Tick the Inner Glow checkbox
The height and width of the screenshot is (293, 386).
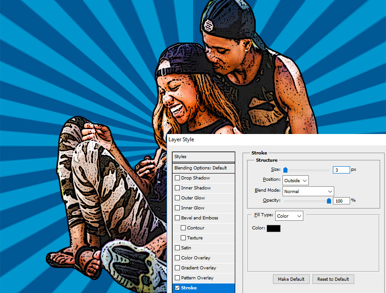point(177,208)
